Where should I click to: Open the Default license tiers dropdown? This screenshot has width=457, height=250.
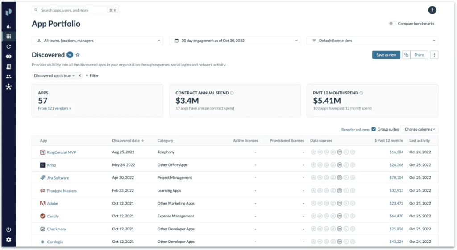coord(373,41)
